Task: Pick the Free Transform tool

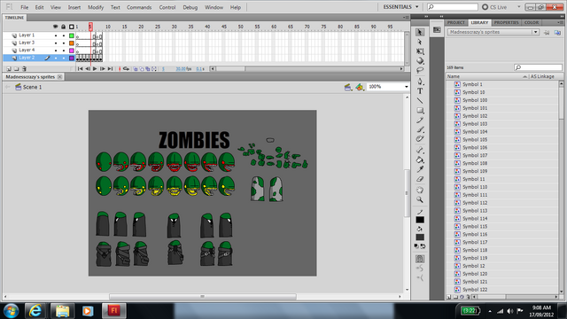Action: [x=420, y=51]
